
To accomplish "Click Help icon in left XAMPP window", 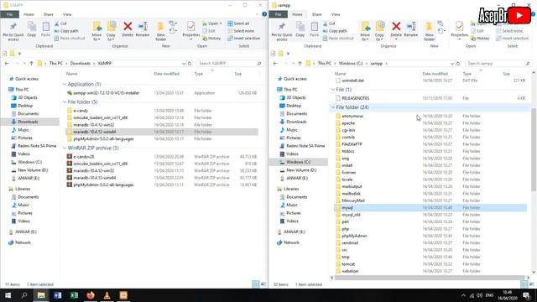I will (x=264, y=14).
